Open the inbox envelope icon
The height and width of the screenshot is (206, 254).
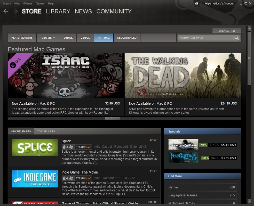pyautogui.click(x=197, y=3)
